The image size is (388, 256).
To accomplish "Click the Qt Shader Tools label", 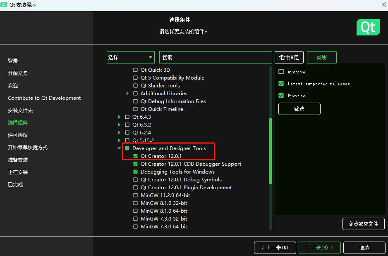I will (x=160, y=86).
